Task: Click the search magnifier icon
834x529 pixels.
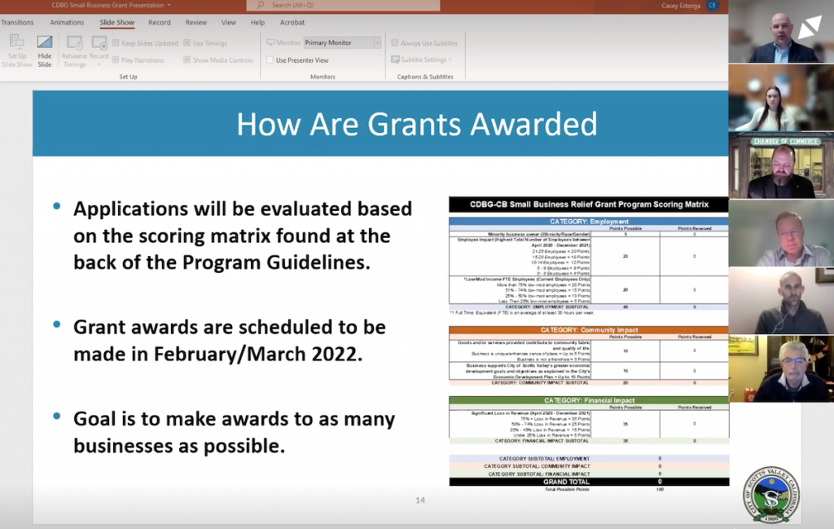Action: (x=262, y=5)
